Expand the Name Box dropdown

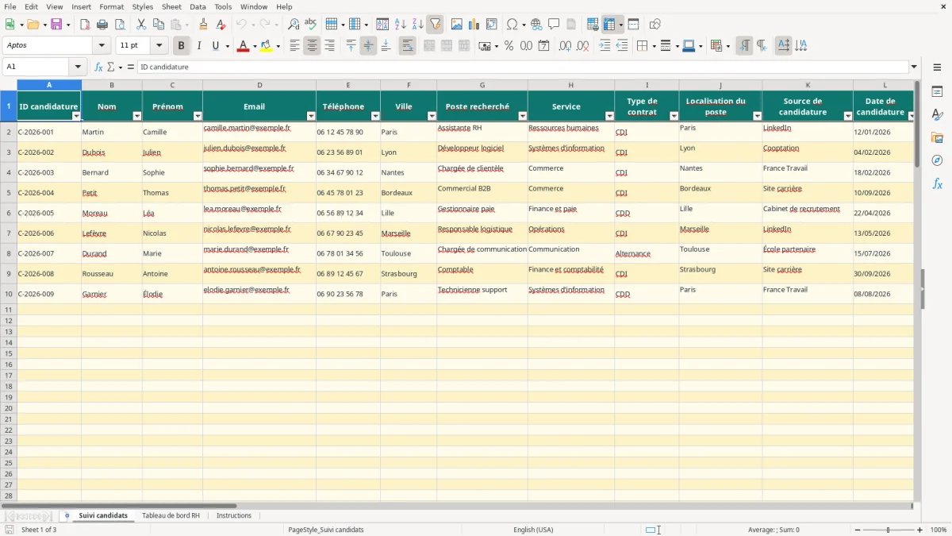pyautogui.click(x=77, y=67)
